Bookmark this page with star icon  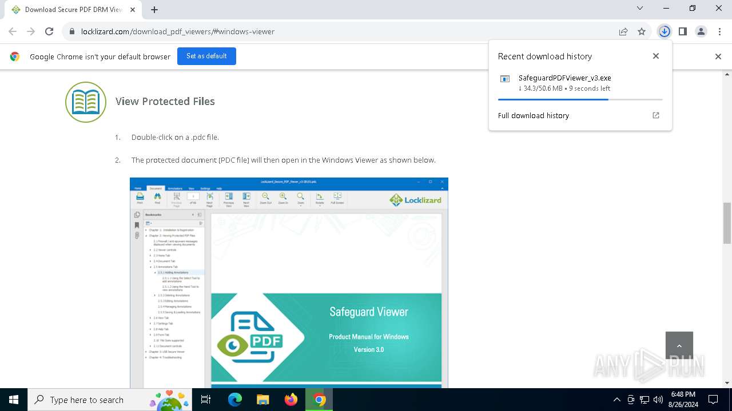(642, 31)
